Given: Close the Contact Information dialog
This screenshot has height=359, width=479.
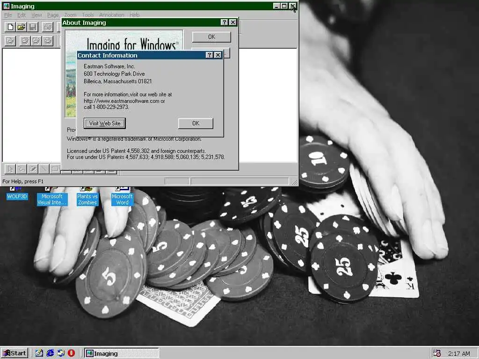Looking at the screenshot, I should (218, 55).
